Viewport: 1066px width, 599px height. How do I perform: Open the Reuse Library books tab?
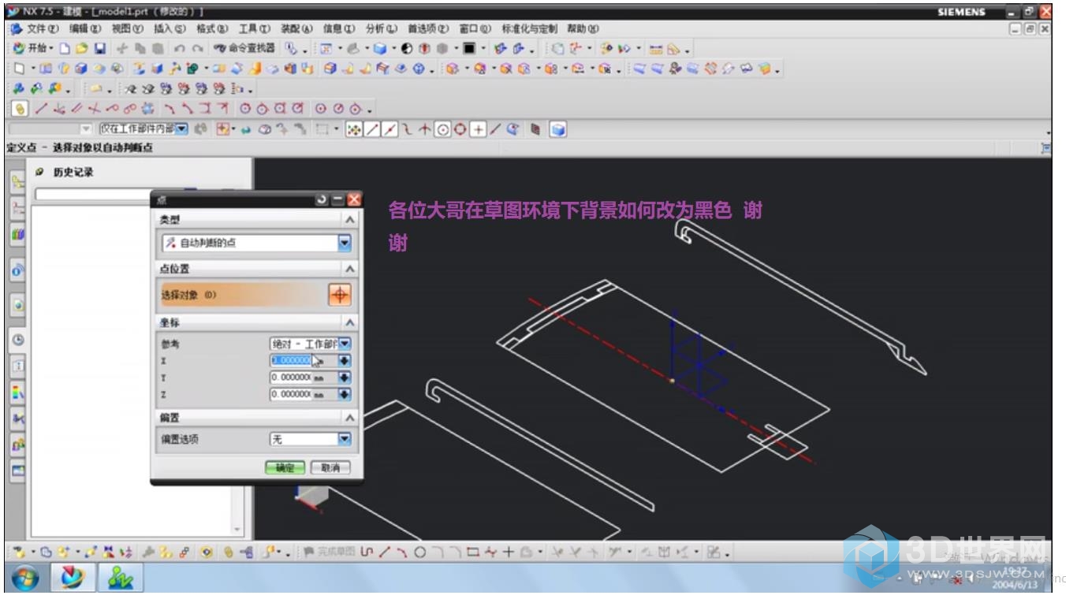(x=17, y=234)
